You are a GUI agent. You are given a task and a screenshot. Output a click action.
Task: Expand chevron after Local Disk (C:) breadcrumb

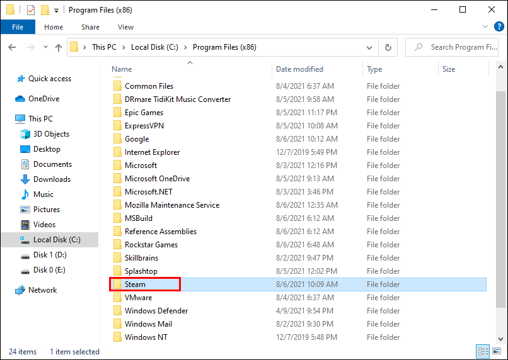pos(186,48)
